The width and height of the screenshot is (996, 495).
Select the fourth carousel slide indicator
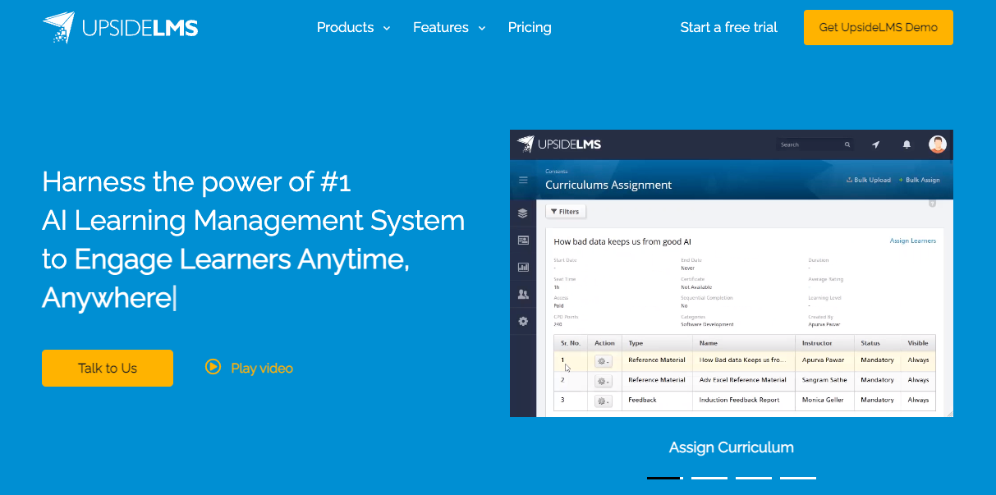[x=798, y=478]
